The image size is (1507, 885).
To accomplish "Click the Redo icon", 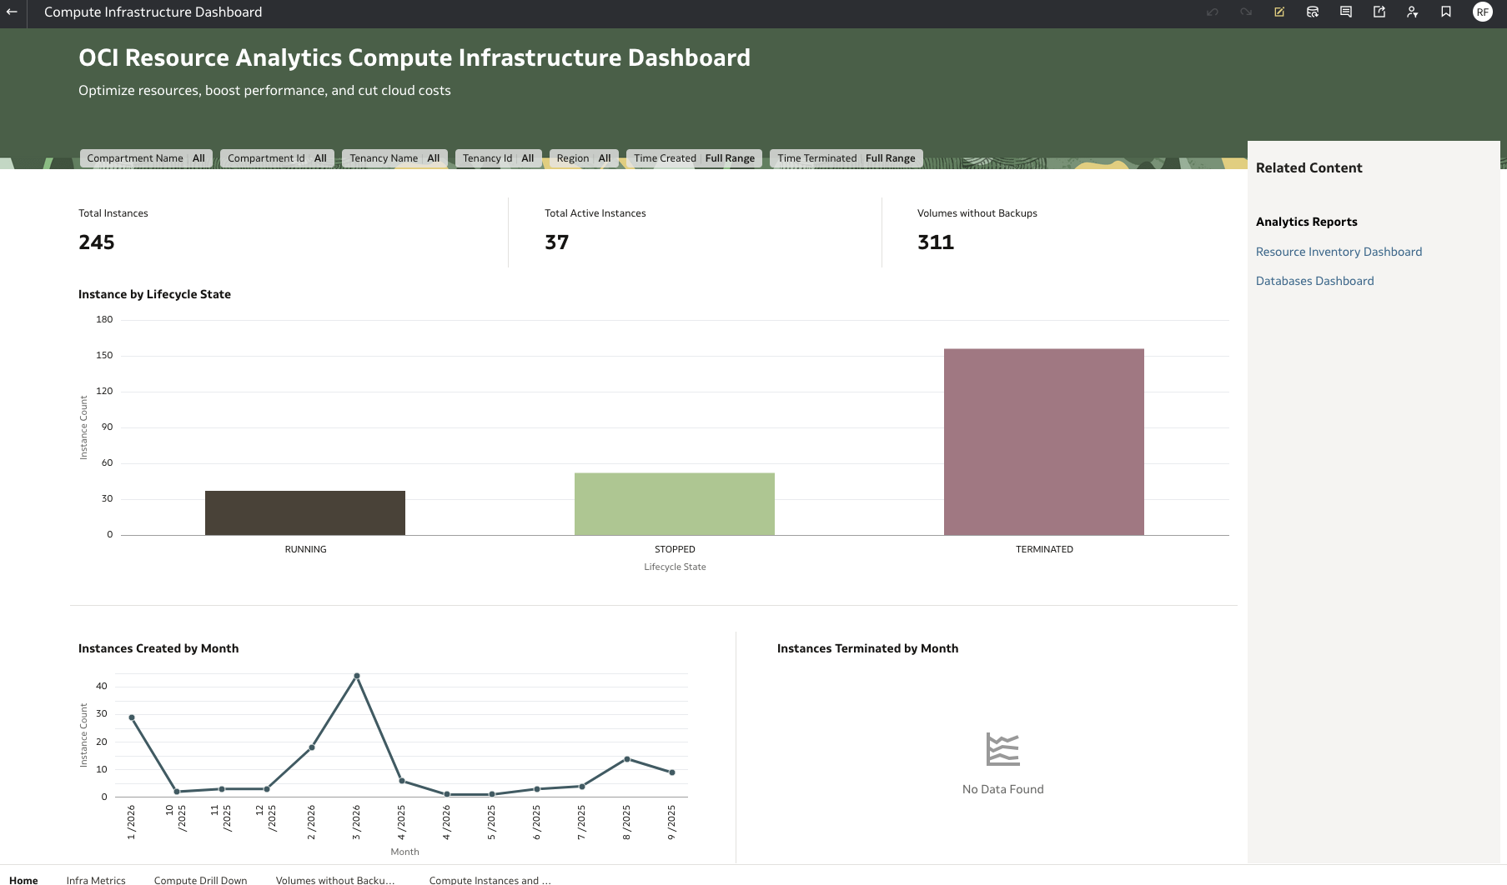I will point(1245,12).
